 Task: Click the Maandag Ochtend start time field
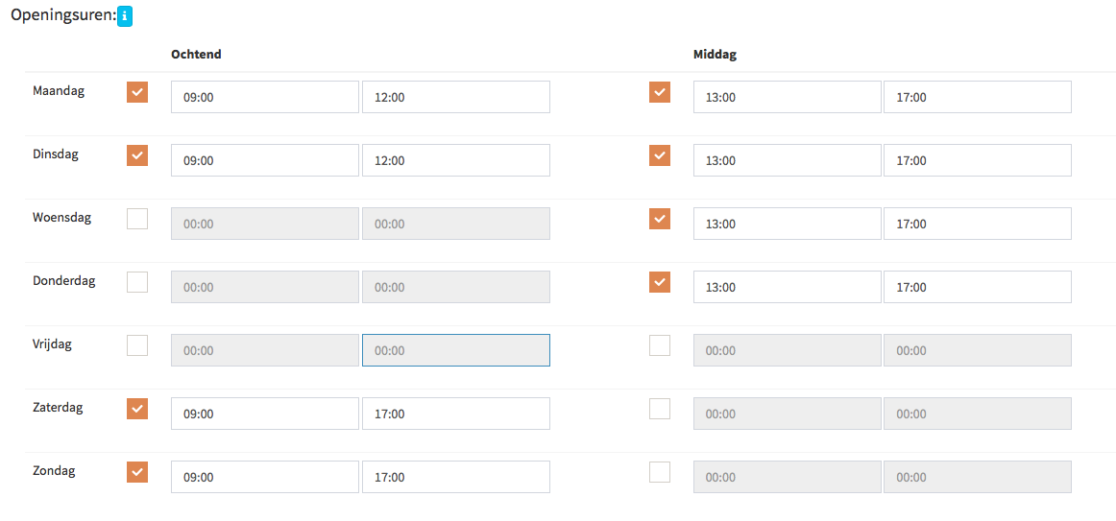coord(264,97)
